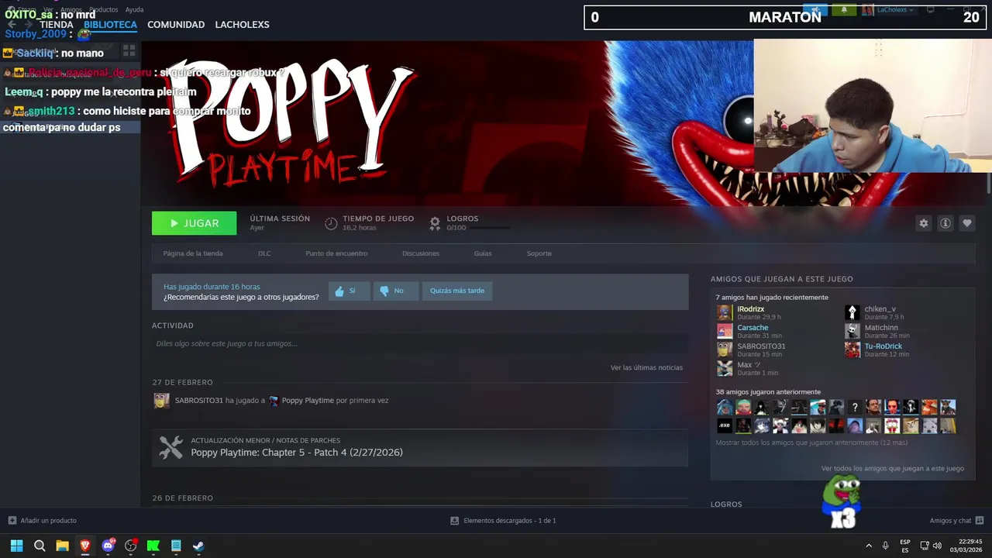The width and height of the screenshot is (992, 558).
Task: Click ESP language indicator in tray
Action: pos(905,546)
